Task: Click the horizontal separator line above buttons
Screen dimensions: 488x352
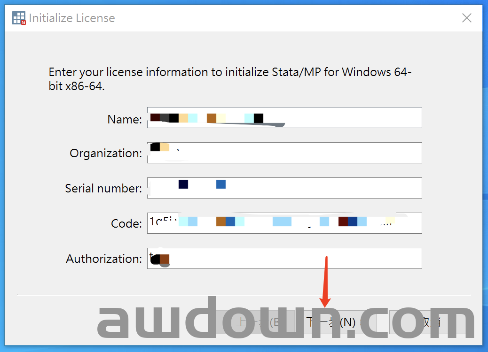Action: (141, 294)
